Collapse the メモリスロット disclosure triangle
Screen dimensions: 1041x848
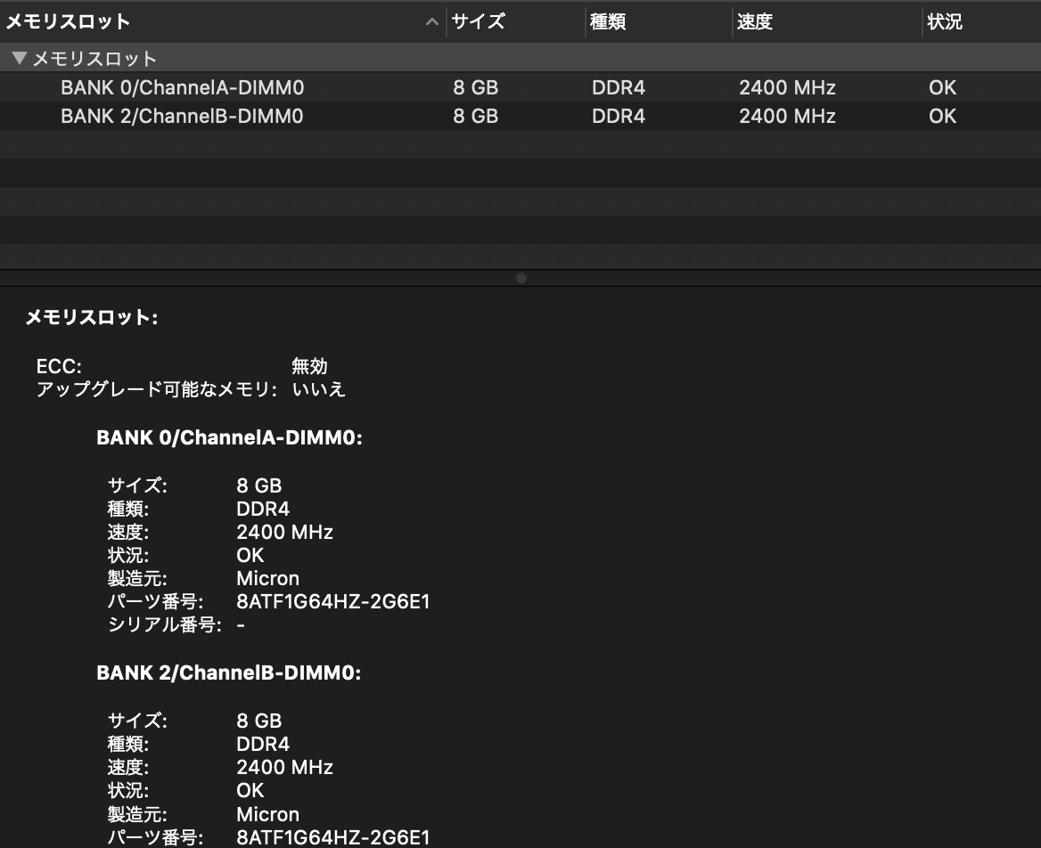coord(20,59)
